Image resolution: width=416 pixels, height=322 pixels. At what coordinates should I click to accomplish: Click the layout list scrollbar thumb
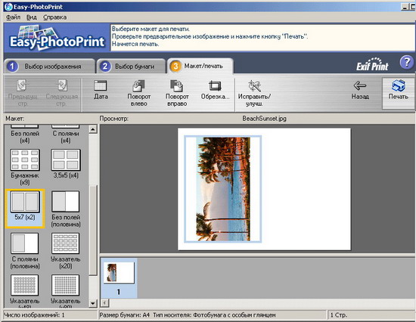point(93,230)
